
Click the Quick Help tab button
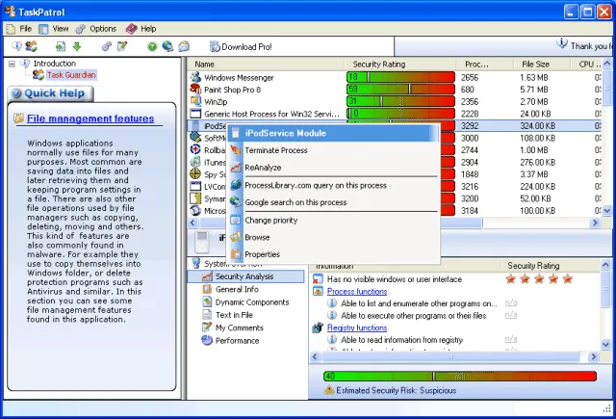[x=50, y=93]
